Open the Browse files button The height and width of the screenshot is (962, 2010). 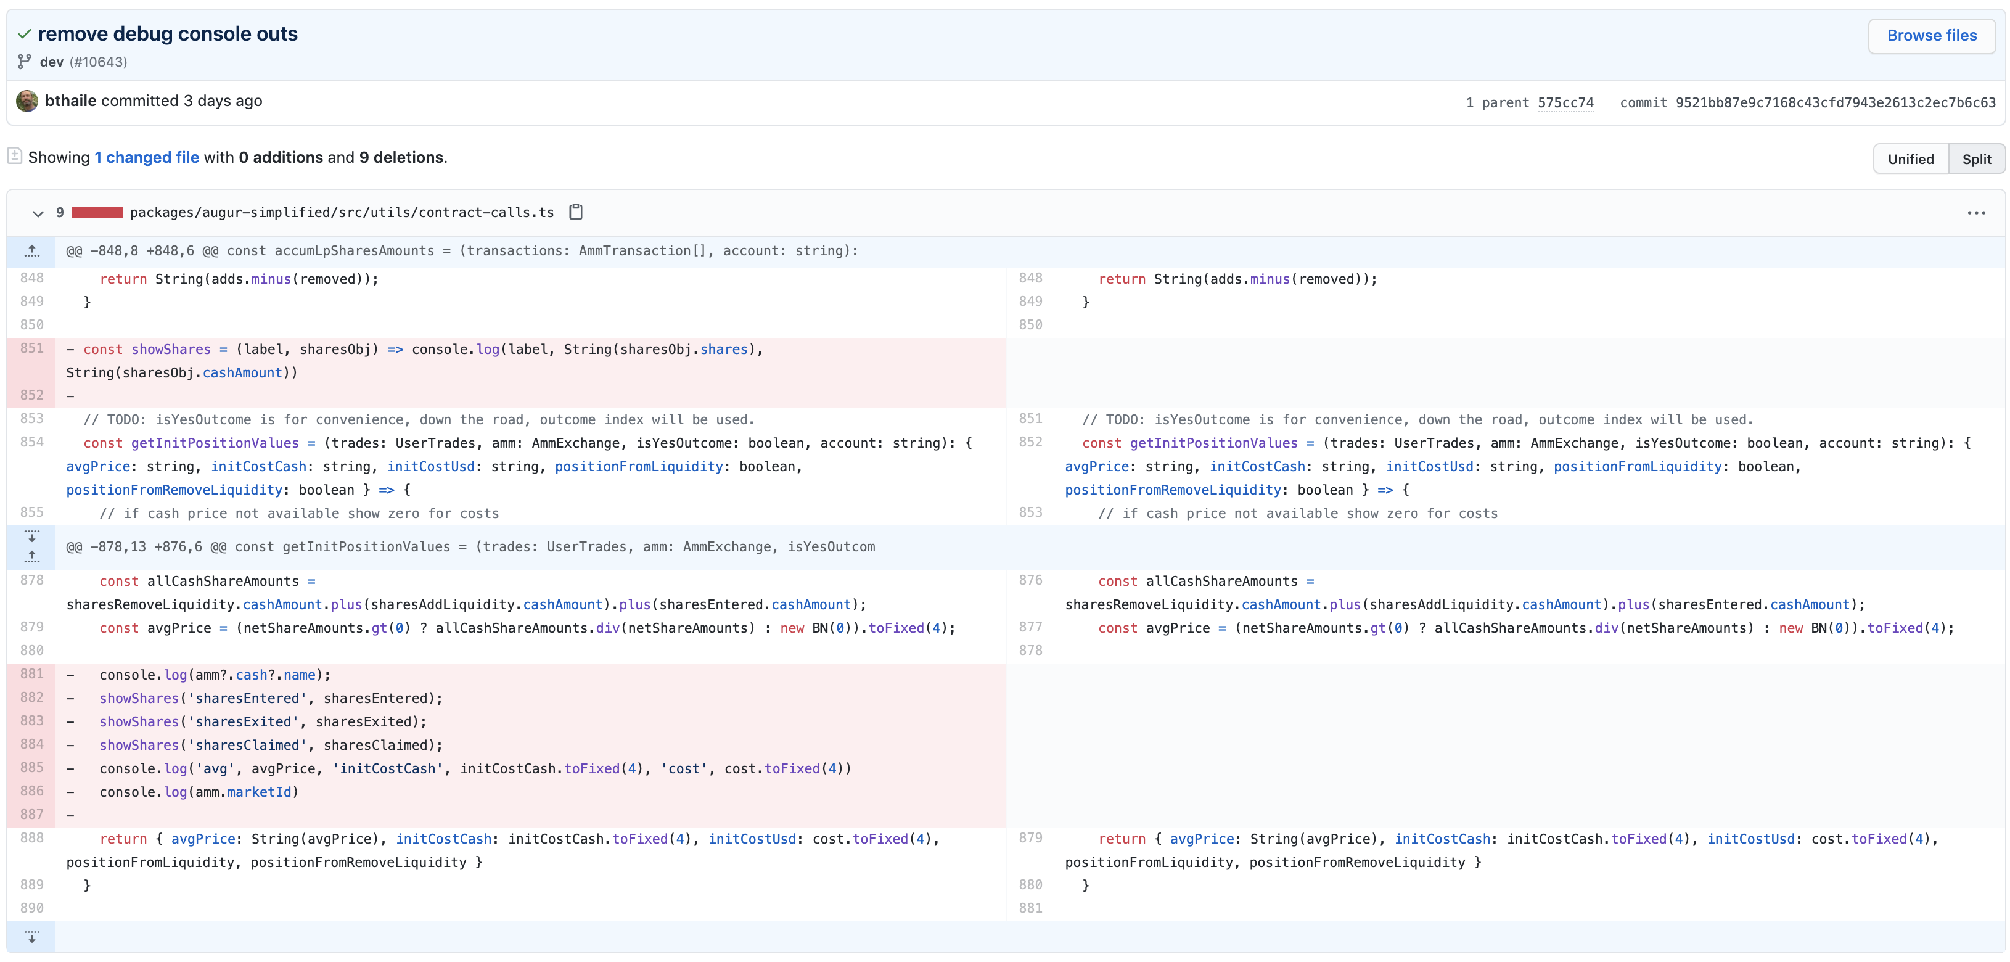pos(1931,35)
